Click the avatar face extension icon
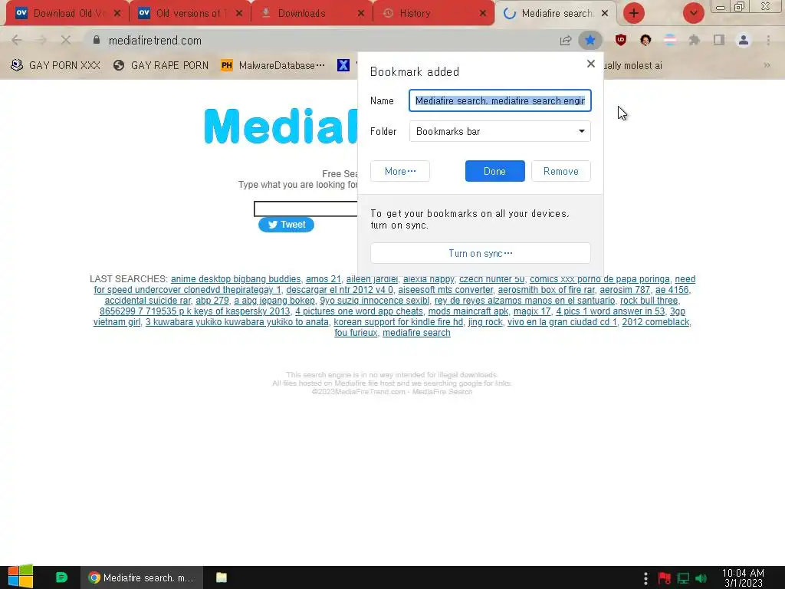 (645, 40)
